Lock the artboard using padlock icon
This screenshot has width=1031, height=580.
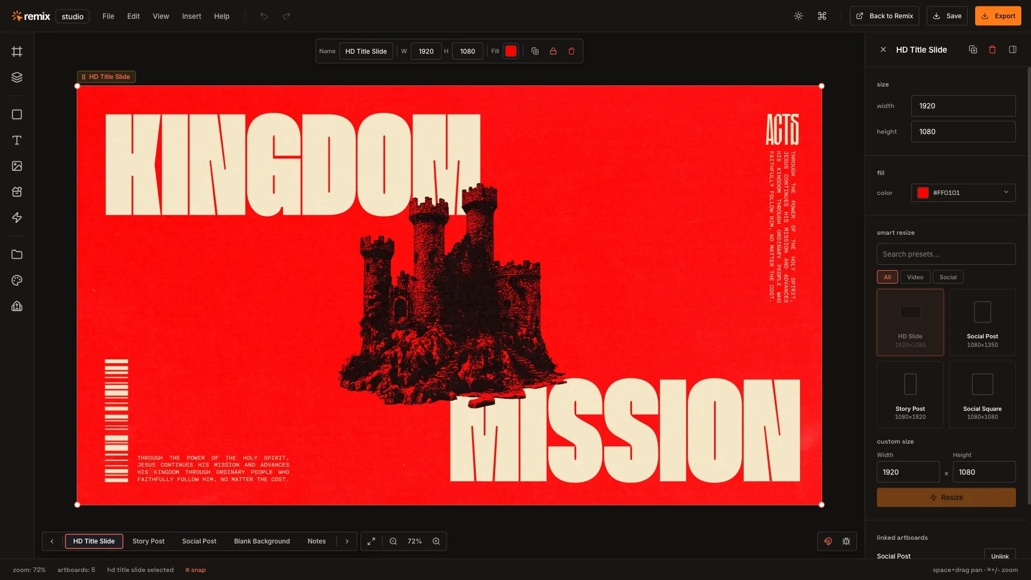(553, 51)
